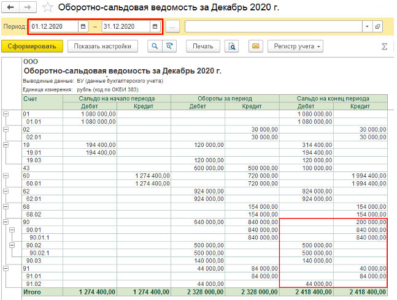
Task: Click the period selection ellipsis button
Action: coord(172,26)
